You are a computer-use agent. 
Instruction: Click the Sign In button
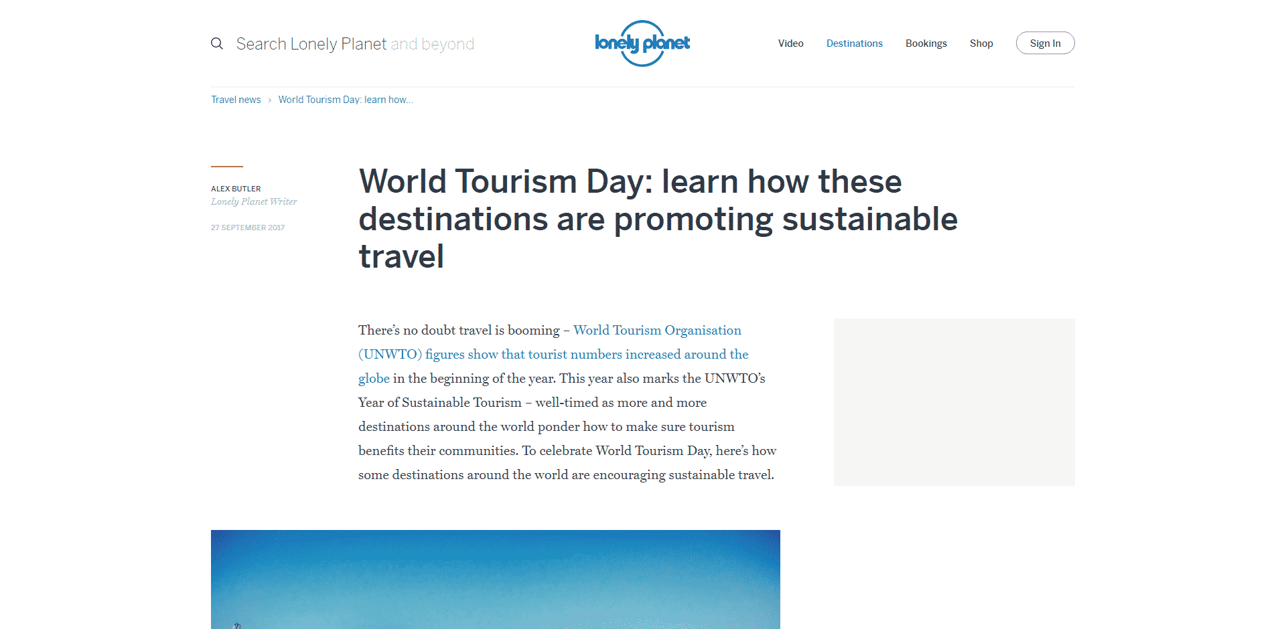(x=1045, y=43)
